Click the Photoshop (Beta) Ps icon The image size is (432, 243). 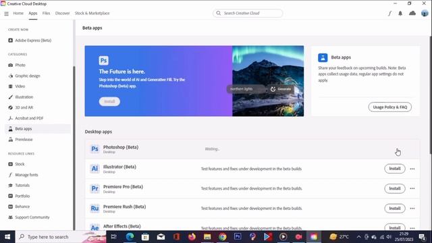[x=94, y=148]
